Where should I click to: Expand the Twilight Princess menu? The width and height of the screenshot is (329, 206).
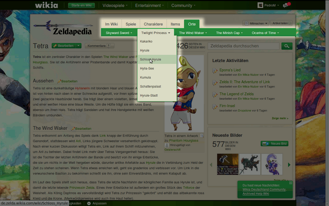tap(155, 33)
